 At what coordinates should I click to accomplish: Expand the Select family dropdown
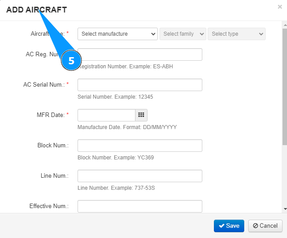pyautogui.click(x=183, y=34)
